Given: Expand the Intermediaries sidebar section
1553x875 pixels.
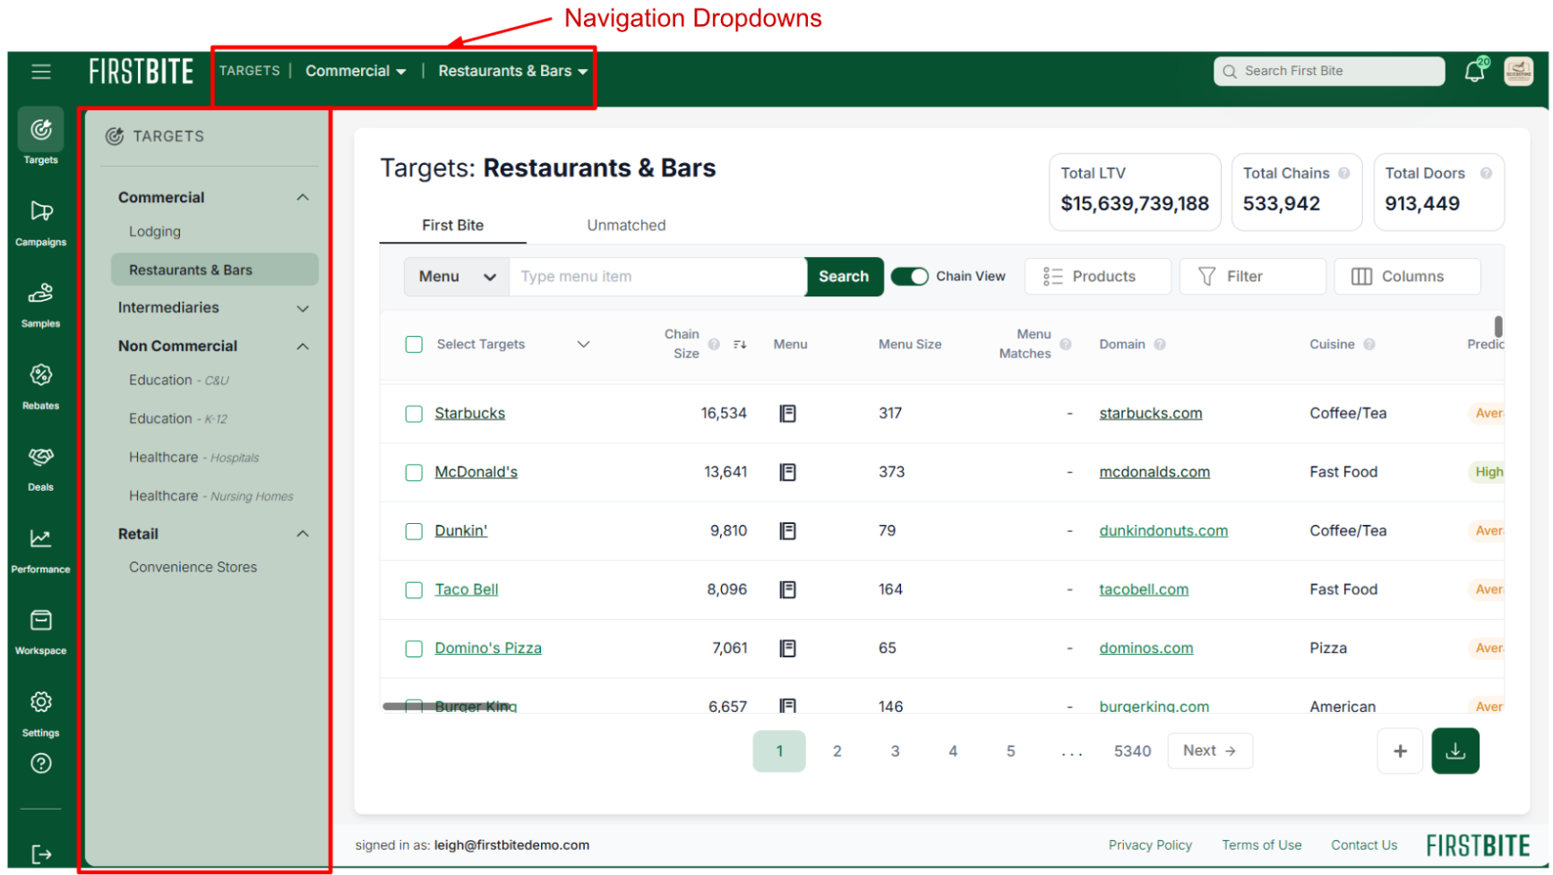Looking at the screenshot, I should (x=303, y=309).
